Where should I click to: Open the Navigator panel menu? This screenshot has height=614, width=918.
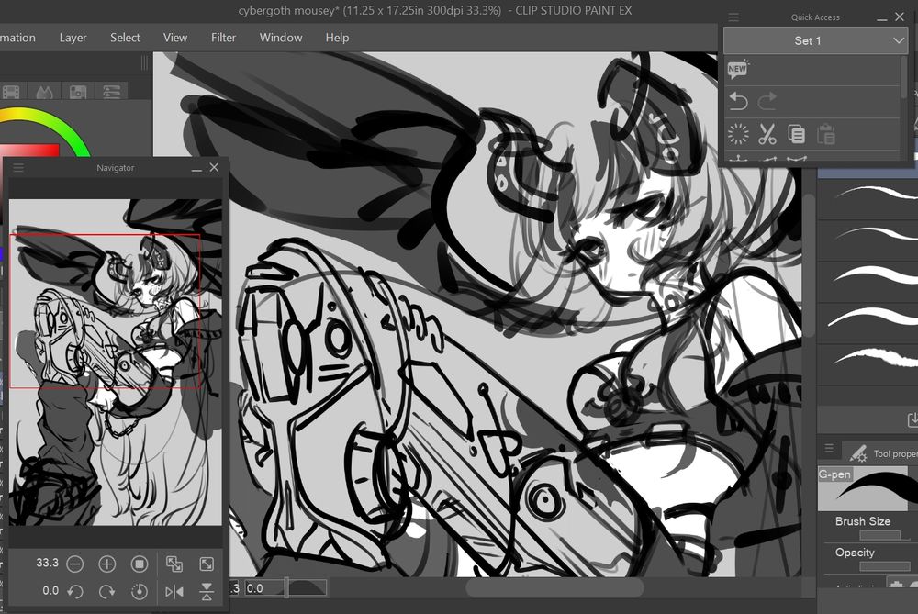[17, 167]
